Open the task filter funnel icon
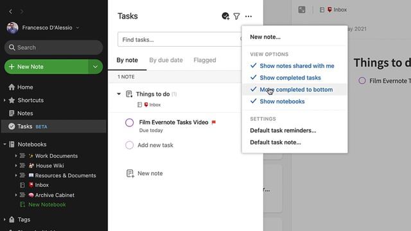Viewport: 411px width, 231px height. point(236,16)
